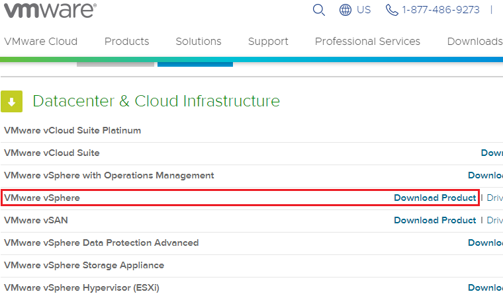Image resolution: width=503 pixels, height=298 pixels.
Task: Click download link for vSphere Data Protection Advanced
Action: (485, 242)
